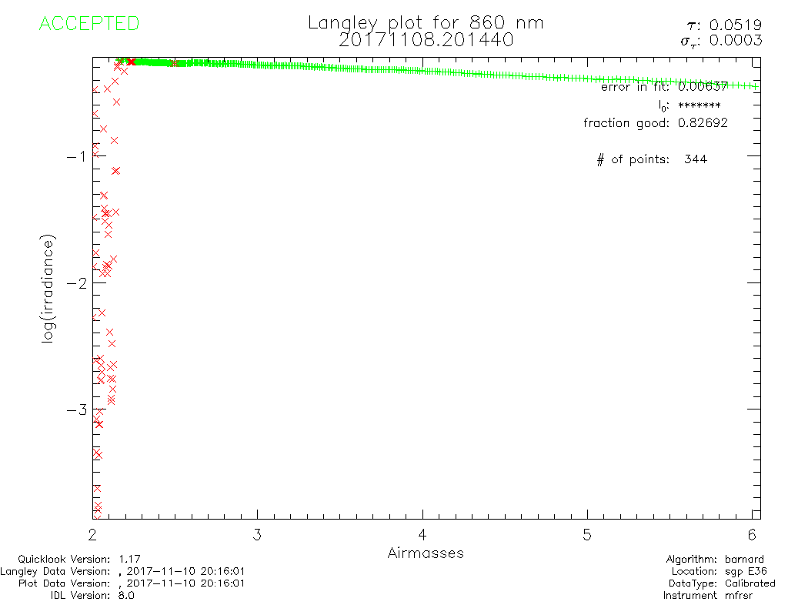Select the 20171108.201440 timestamp subtitle

[426, 39]
